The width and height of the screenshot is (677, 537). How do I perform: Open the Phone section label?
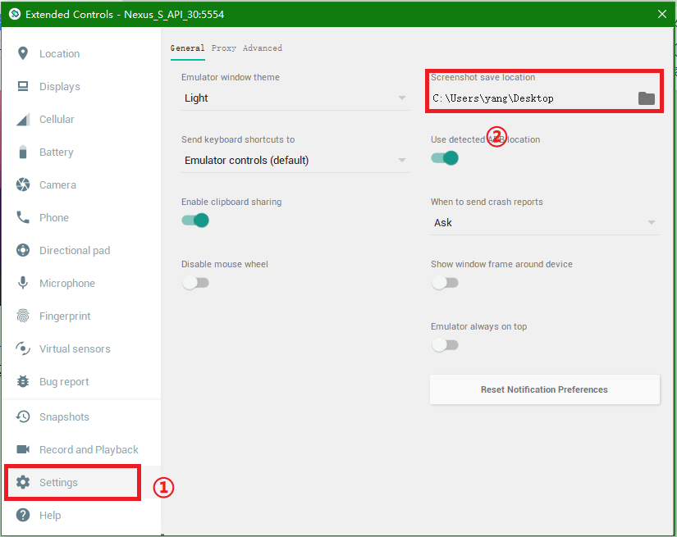point(54,218)
